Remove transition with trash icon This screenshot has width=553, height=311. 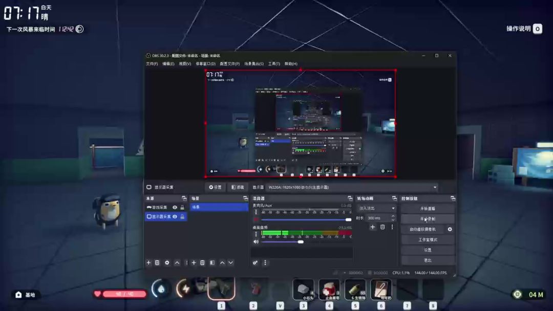(x=382, y=227)
